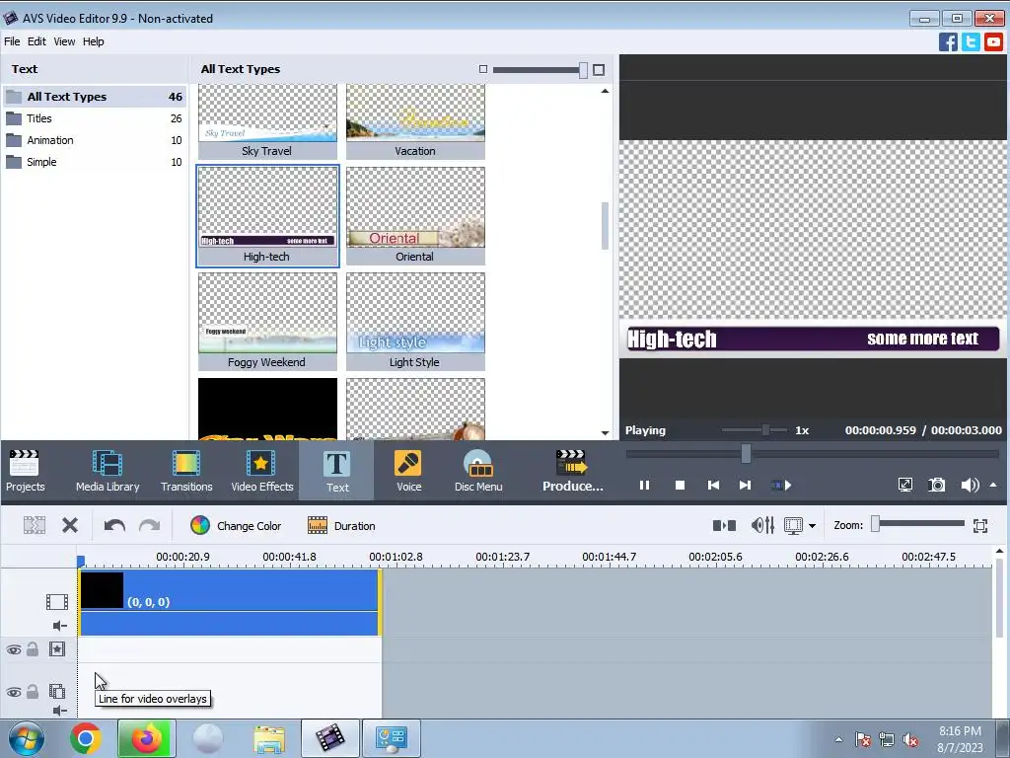Click the storyboard/timeline view icon

(793, 526)
